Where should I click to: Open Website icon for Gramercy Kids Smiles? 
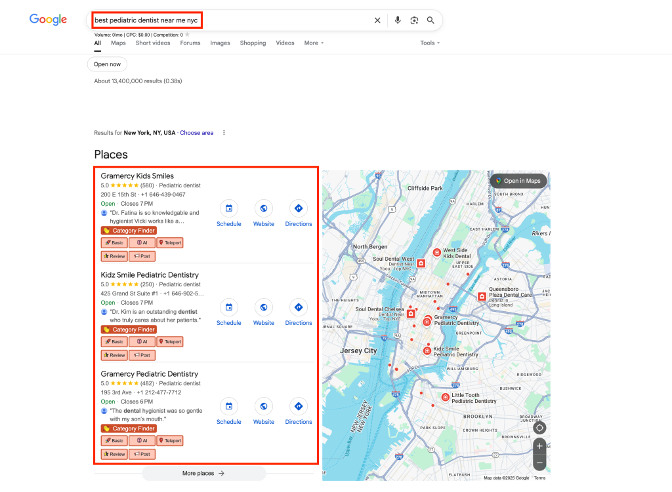point(264,208)
